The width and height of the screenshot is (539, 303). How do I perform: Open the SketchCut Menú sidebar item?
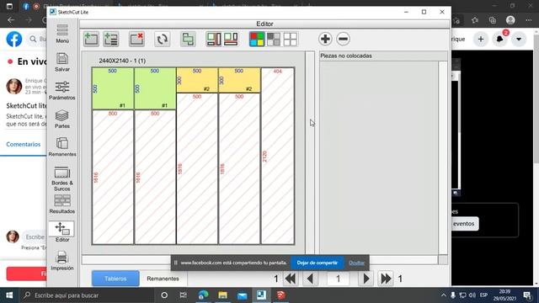point(62,34)
